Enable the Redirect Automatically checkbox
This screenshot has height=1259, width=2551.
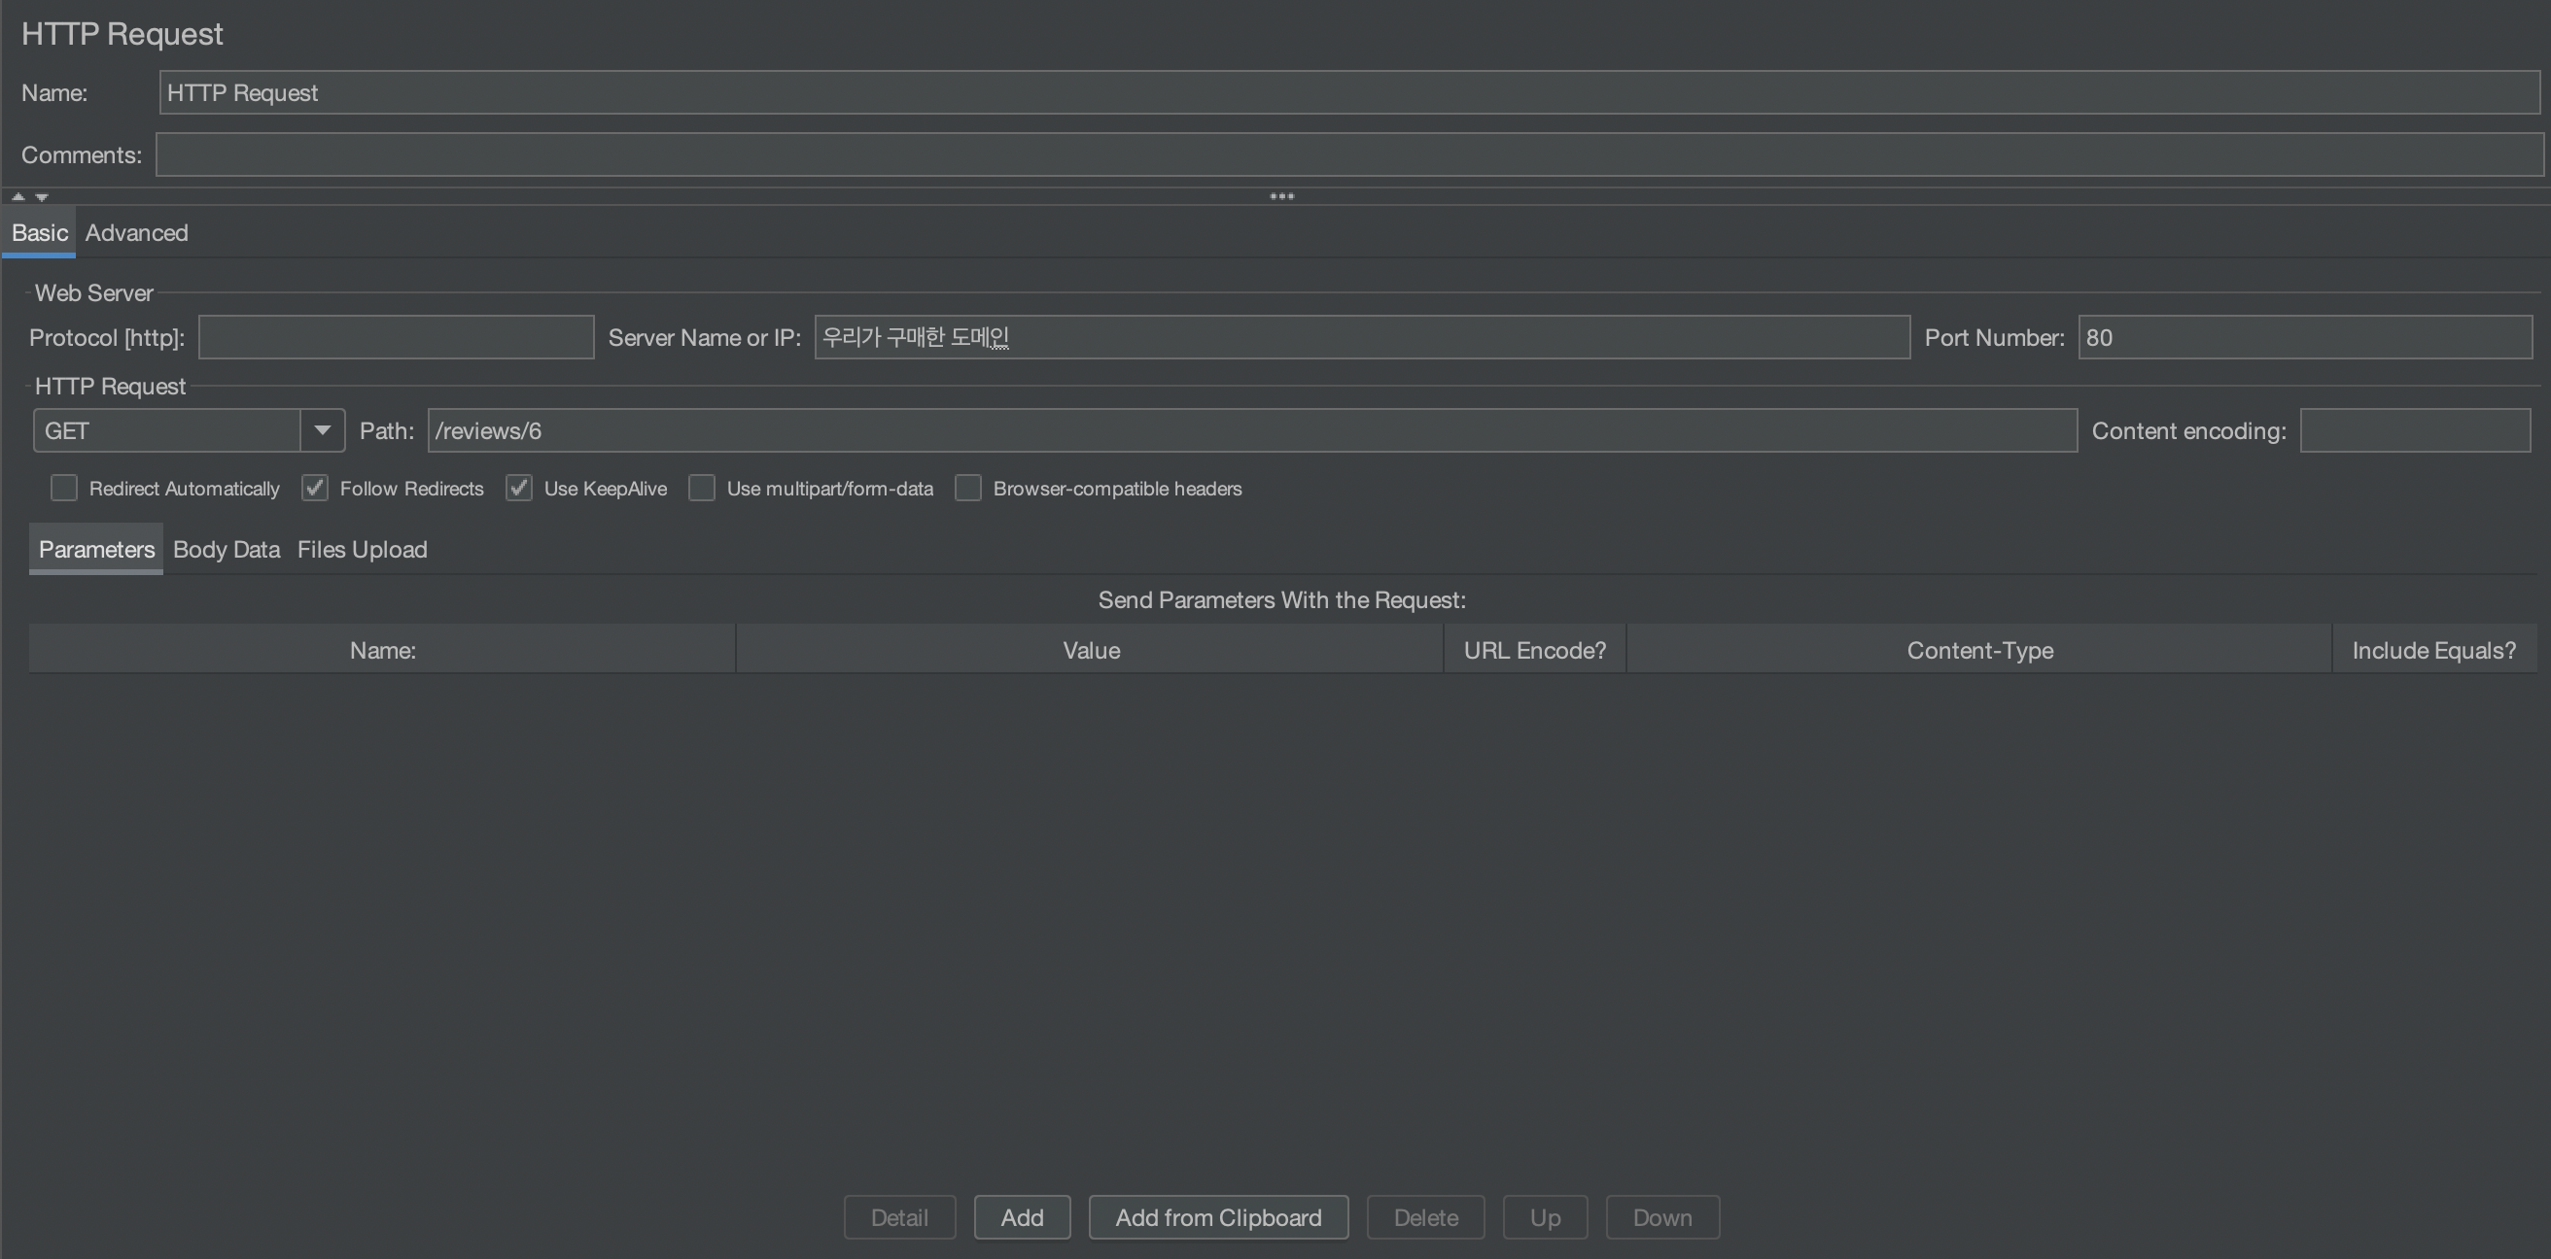click(x=64, y=488)
